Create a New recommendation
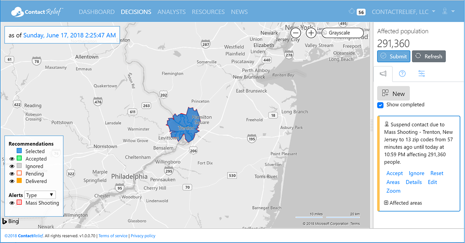465x243 pixels. pyautogui.click(x=393, y=93)
